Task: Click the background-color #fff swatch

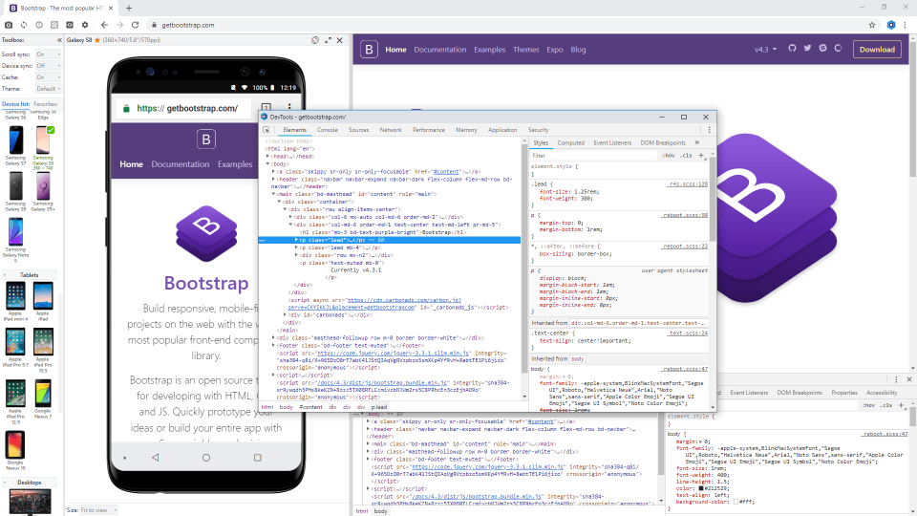Action: click(736, 502)
